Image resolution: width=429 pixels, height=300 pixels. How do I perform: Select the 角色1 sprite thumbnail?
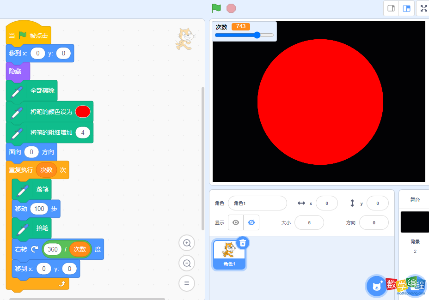pos(230,254)
